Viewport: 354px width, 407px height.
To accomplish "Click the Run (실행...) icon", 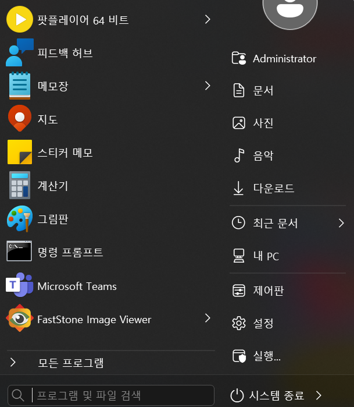I will [239, 356].
